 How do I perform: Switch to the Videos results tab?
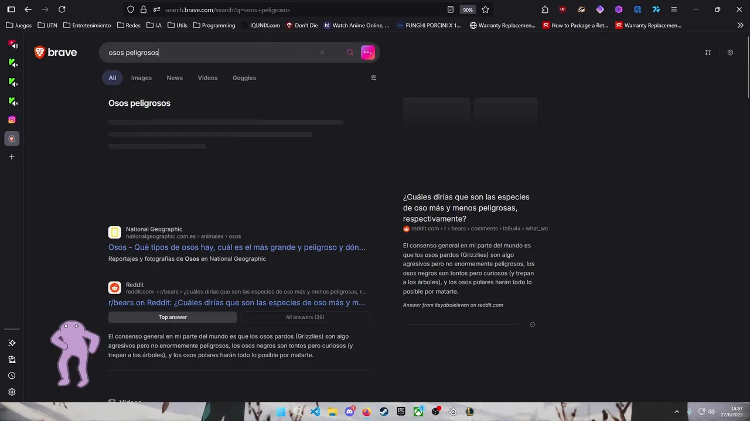tap(207, 78)
